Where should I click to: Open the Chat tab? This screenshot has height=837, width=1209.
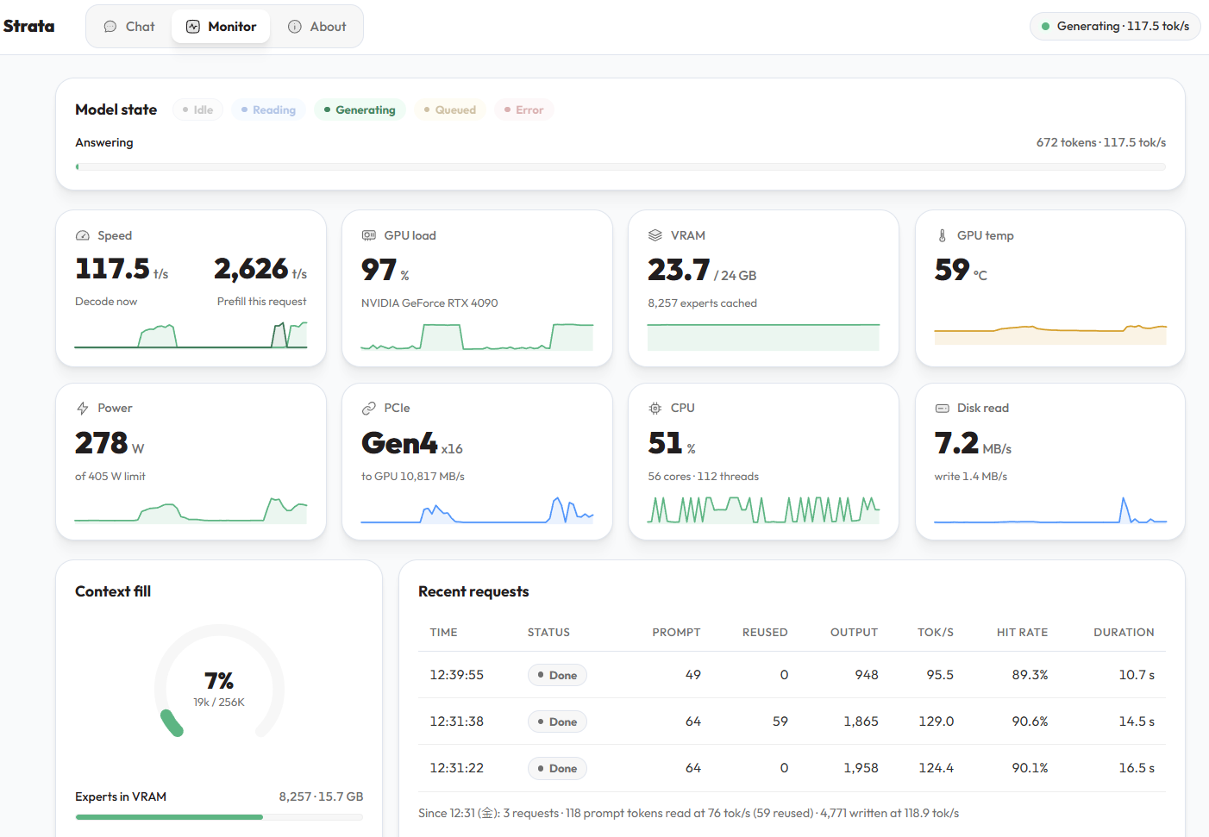click(x=129, y=27)
